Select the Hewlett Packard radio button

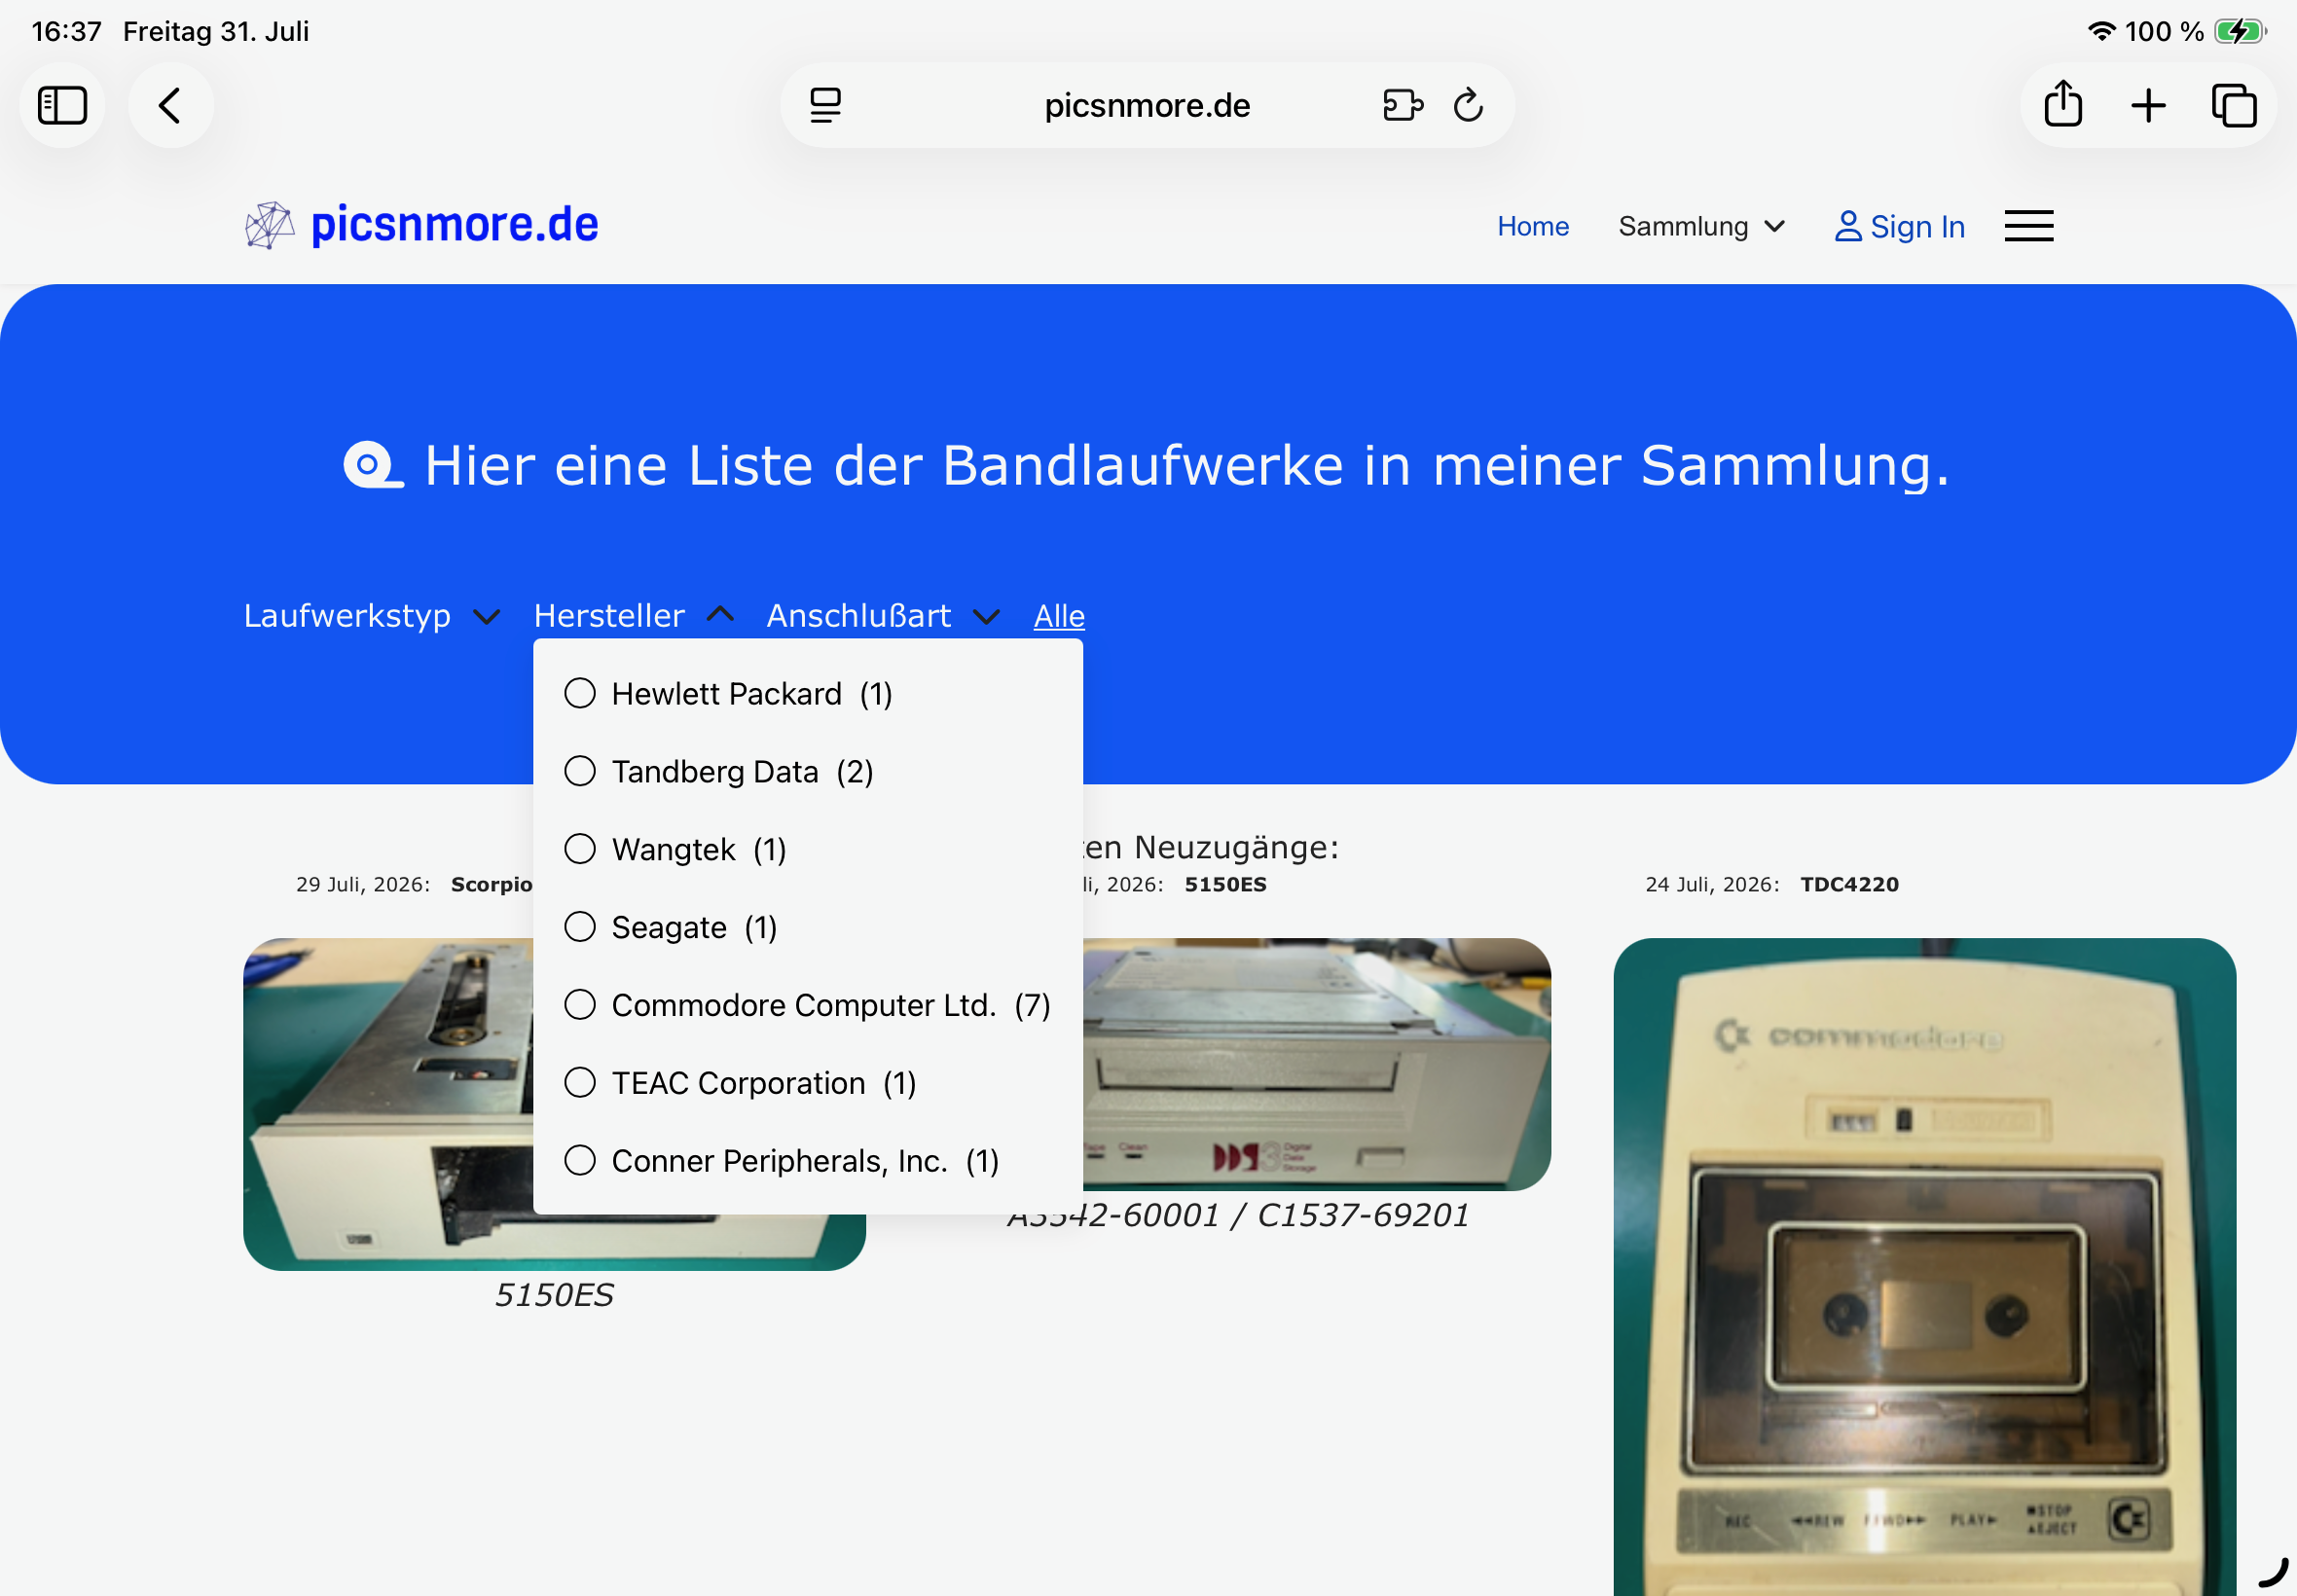pyautogui.click(x=580, y=693)
